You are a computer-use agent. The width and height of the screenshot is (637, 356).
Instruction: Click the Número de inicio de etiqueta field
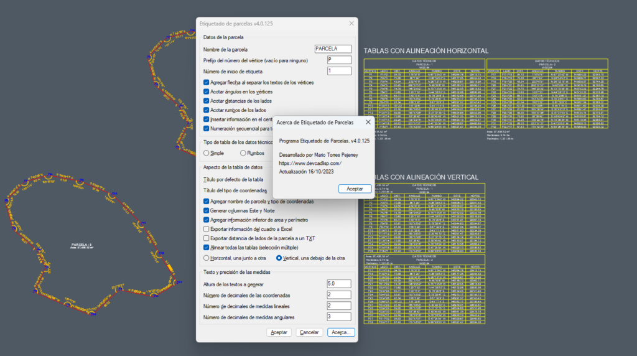339,71
